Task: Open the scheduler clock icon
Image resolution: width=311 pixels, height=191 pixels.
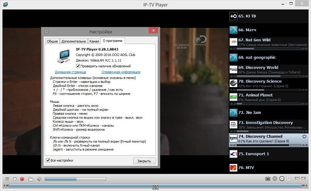Action: point(282,178)
